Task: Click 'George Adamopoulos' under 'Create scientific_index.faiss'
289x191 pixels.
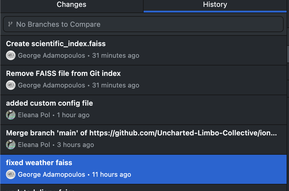Action: point(51,56)
